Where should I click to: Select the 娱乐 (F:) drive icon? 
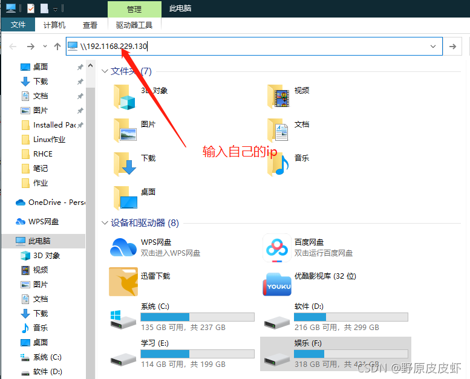276,359
